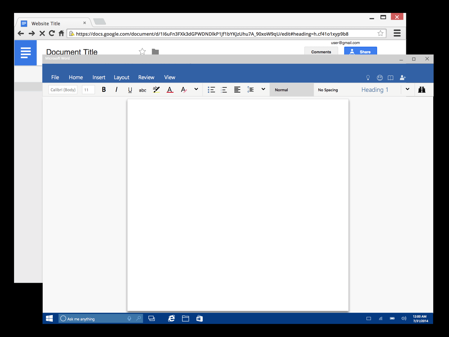Open Comments in the Google Docs window
Screen dimensions: 449x337
(321, 52)
